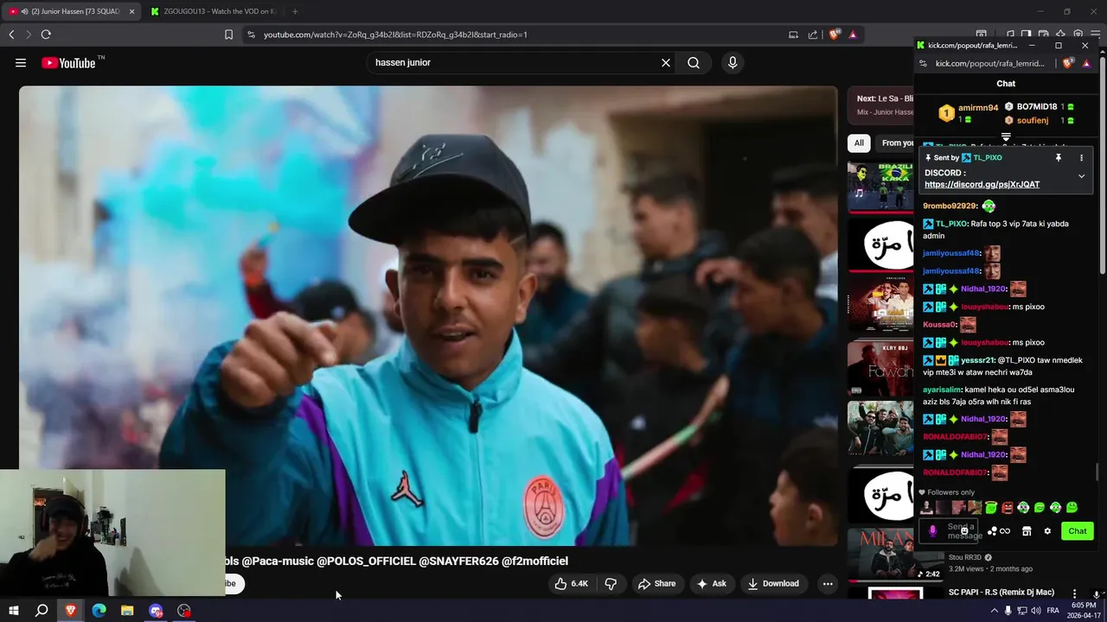
Task: Select the 'All' filter chip
Action: (859, 143)
